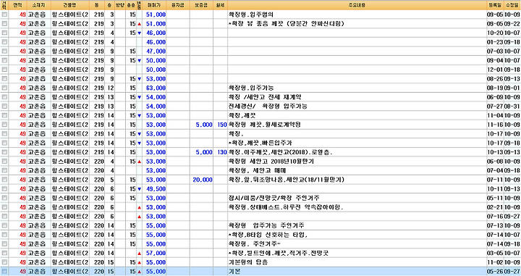Click the price 57,000

click(x=156, y=253)
